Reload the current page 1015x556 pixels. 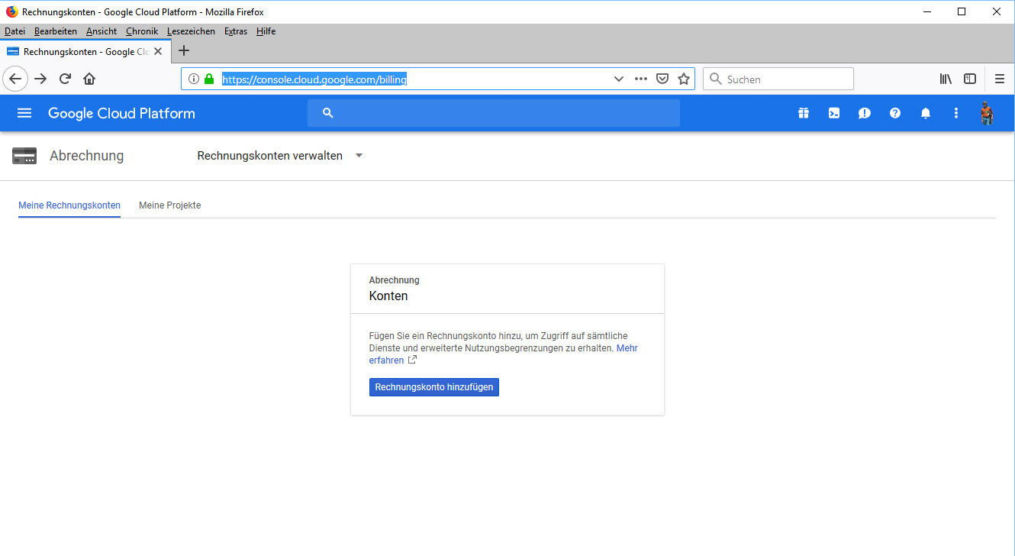pyautogui.click(x=66, y=79)
